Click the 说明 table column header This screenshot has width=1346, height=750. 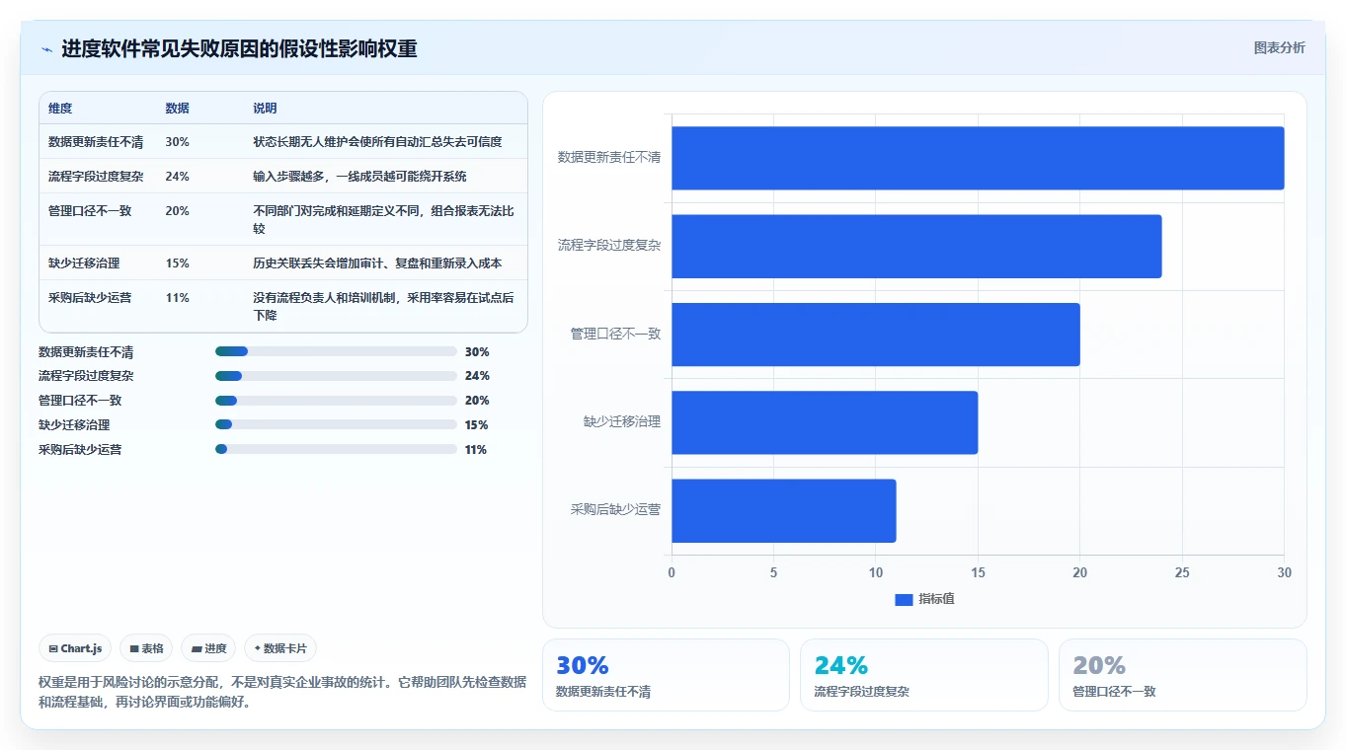265,109
